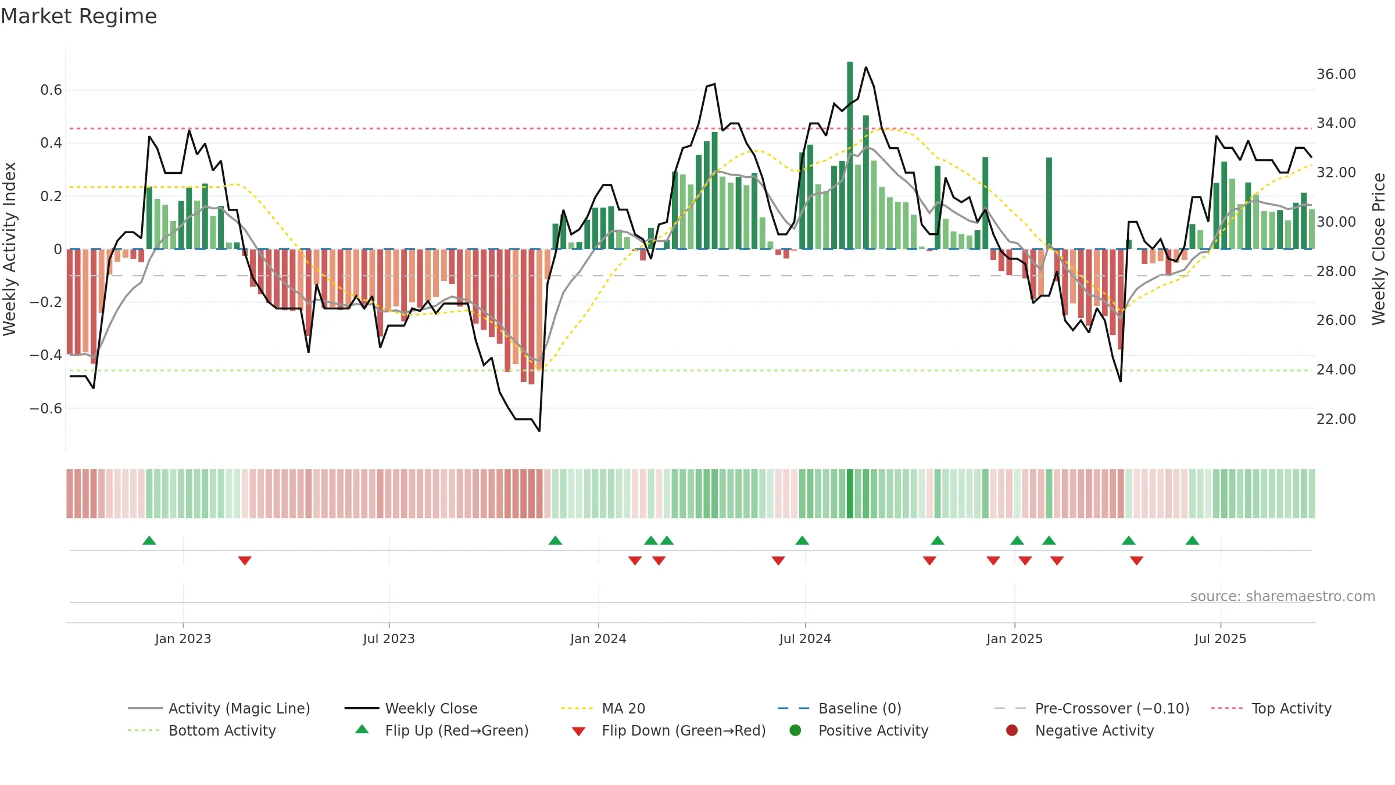
Task: Click the 0.6 activity axis tick
Action: click(51, 90)
